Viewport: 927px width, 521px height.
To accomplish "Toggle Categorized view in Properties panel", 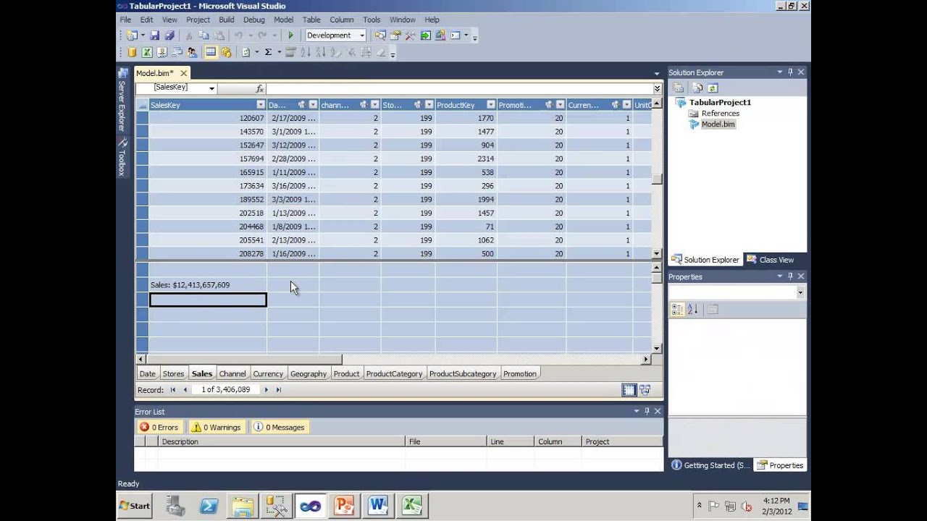I will [x=677, y=309].
